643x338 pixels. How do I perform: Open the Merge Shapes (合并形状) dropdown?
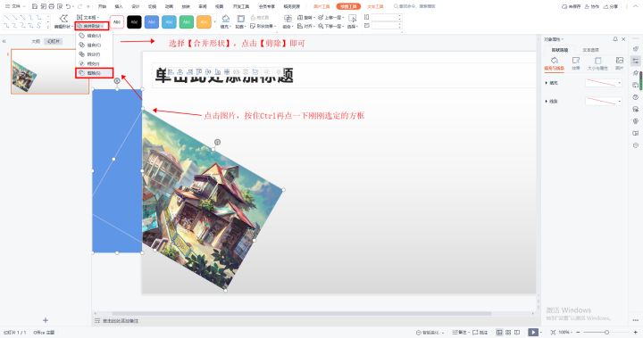[92, 26]
